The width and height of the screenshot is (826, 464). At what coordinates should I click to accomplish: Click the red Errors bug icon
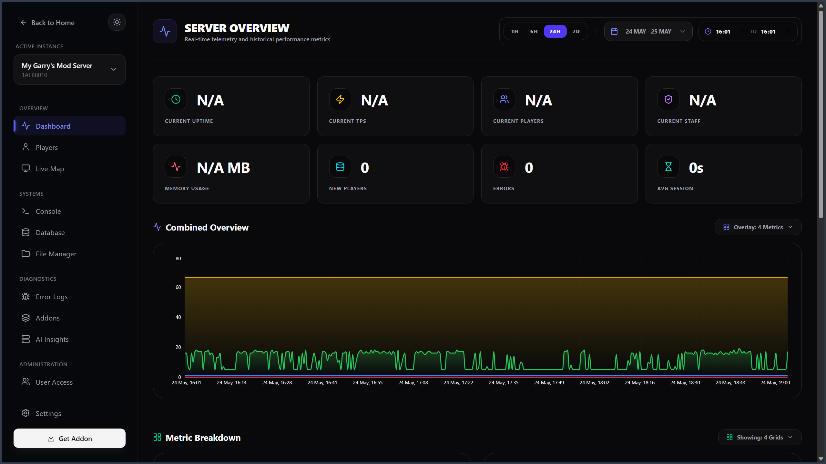(504, 167)
